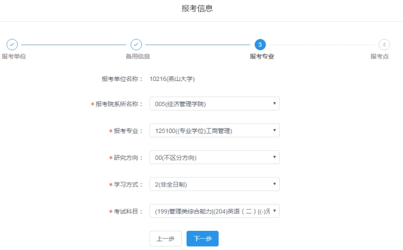403x250 pixels.
Task: Go to the 备用信息 step label
Action: coord(134,56)
